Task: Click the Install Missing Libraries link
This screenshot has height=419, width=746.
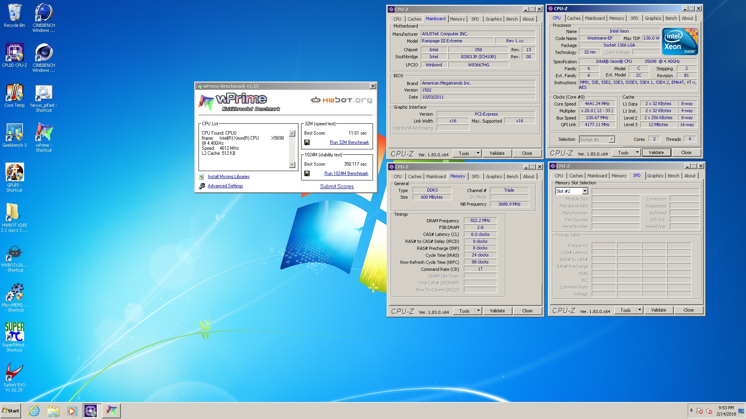Action: (x=228, y=177)
